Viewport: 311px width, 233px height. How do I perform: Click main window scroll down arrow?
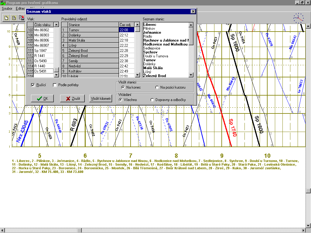point(308,226)
